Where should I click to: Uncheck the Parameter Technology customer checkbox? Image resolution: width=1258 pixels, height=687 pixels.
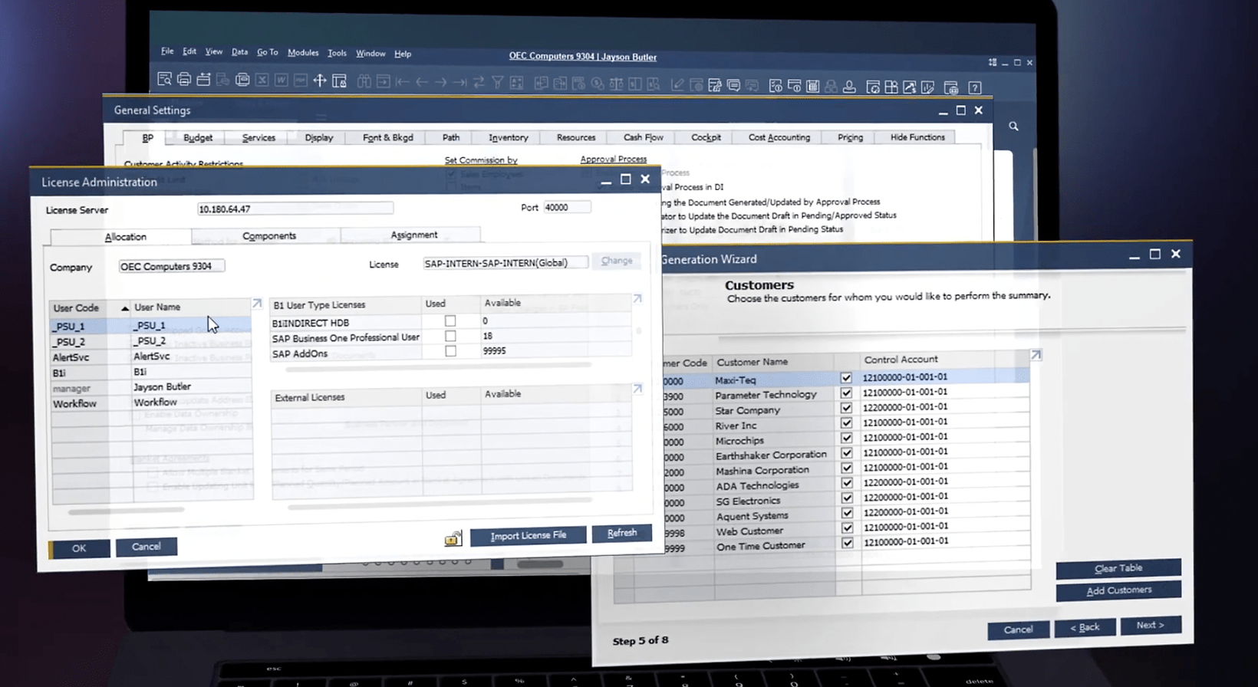(x=846, y=393)
